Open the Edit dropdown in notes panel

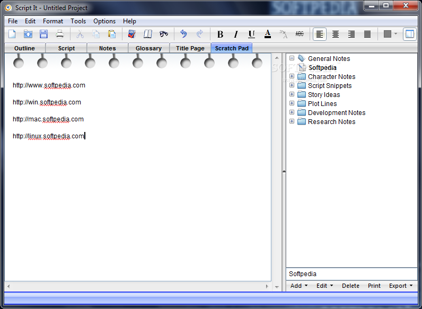[x=324, y=286]
